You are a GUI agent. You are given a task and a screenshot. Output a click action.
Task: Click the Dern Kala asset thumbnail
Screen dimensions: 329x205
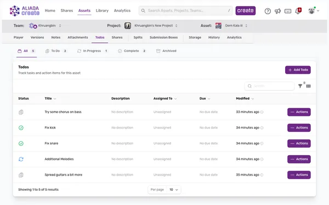coord(218,26)
